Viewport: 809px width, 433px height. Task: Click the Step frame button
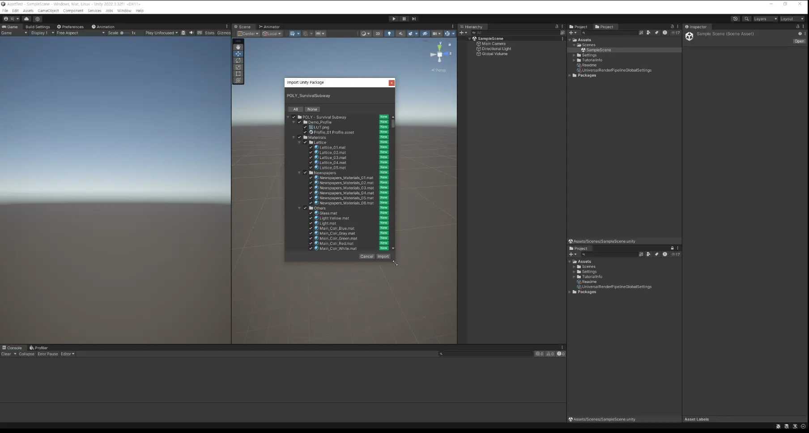pos(414,19)
